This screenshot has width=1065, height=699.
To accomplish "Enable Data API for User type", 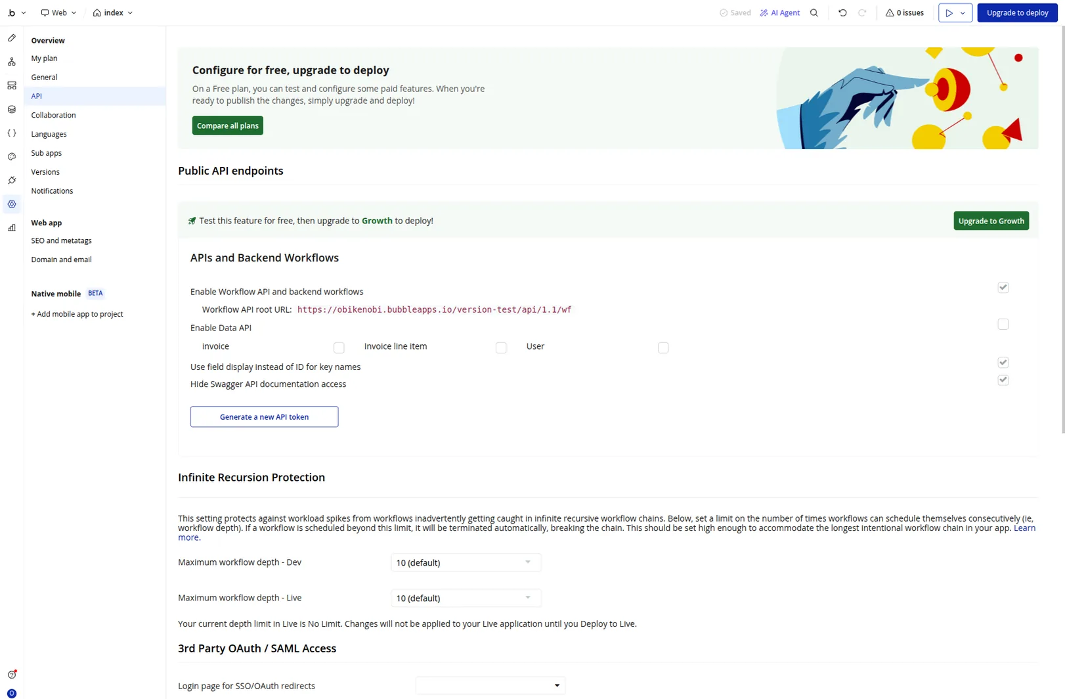I will pyautogui.click(x=663, y=348).
